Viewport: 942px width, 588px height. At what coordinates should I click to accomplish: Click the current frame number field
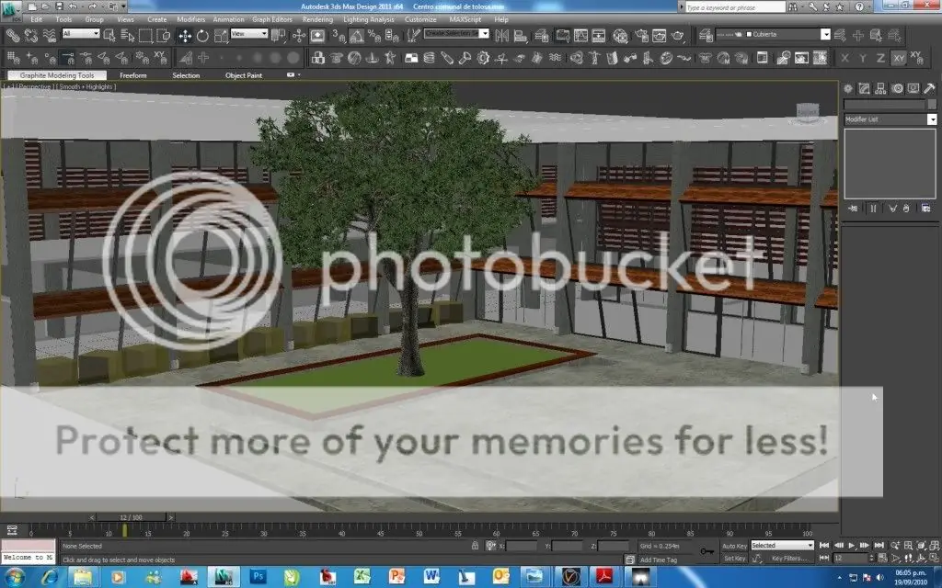pos(849,559)
